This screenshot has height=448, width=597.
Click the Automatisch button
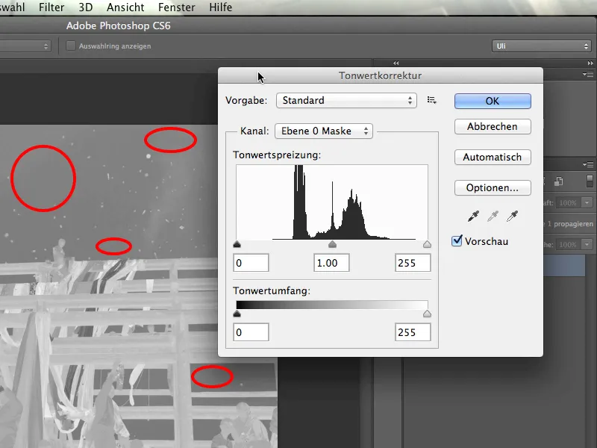pos(493,157)
